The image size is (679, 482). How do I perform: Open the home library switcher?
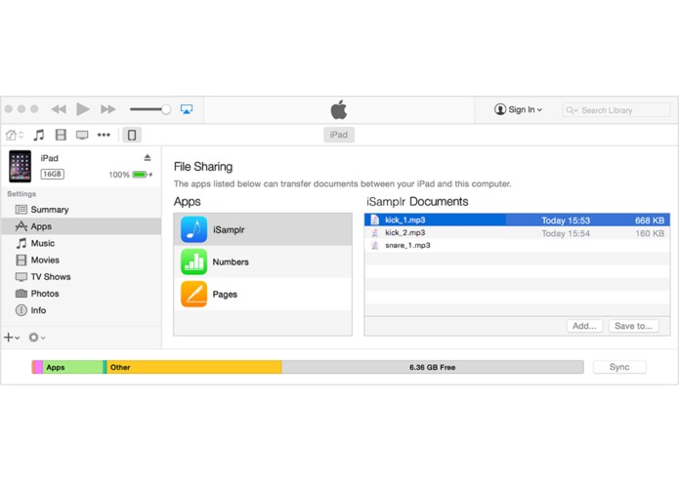(15, 135)
